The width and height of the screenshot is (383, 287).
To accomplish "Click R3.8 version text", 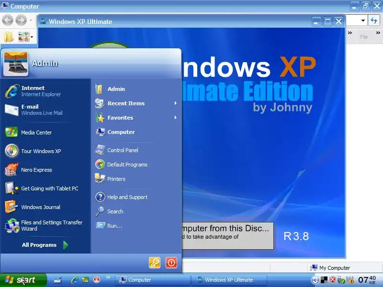I will (x=296, y=236).
